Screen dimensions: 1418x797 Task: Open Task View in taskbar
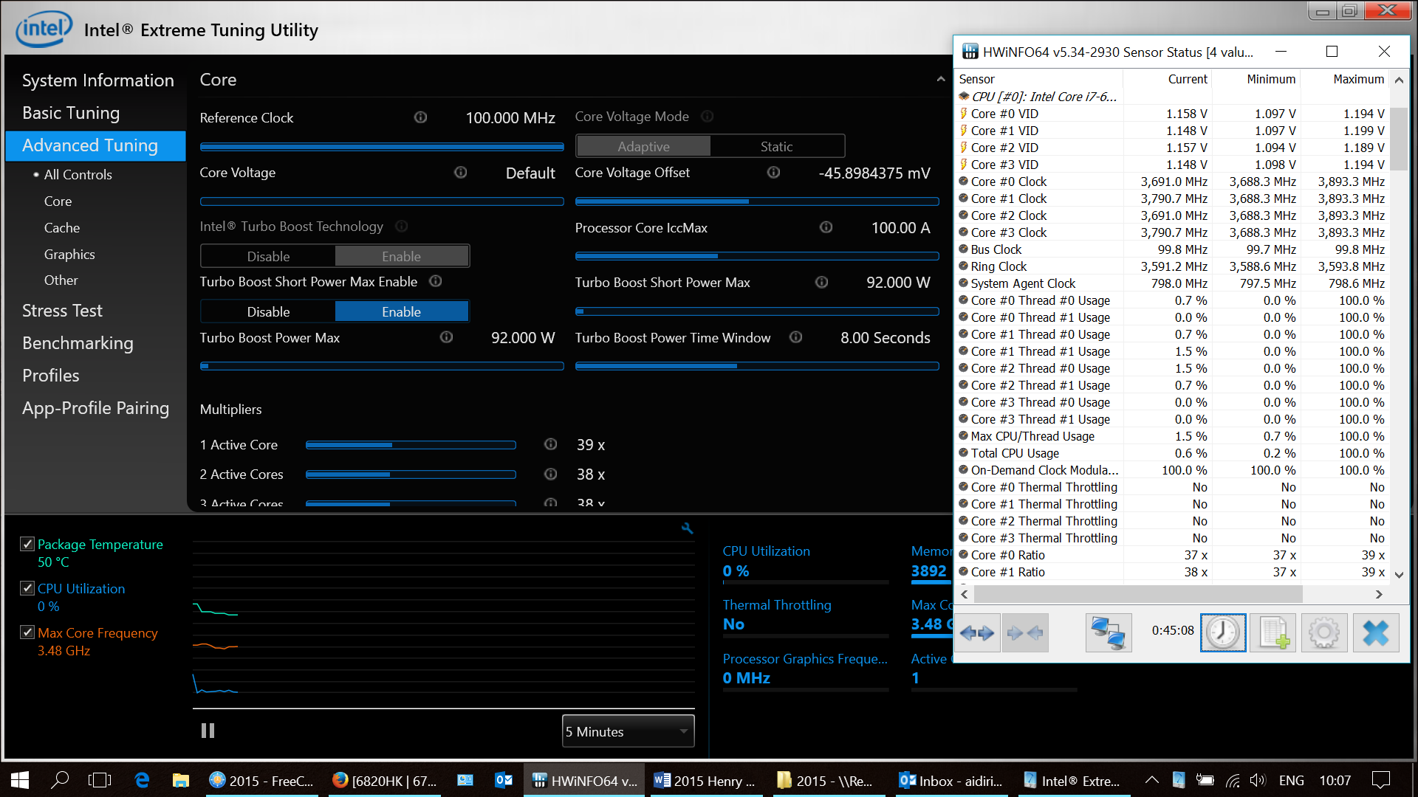coord(99,780)
